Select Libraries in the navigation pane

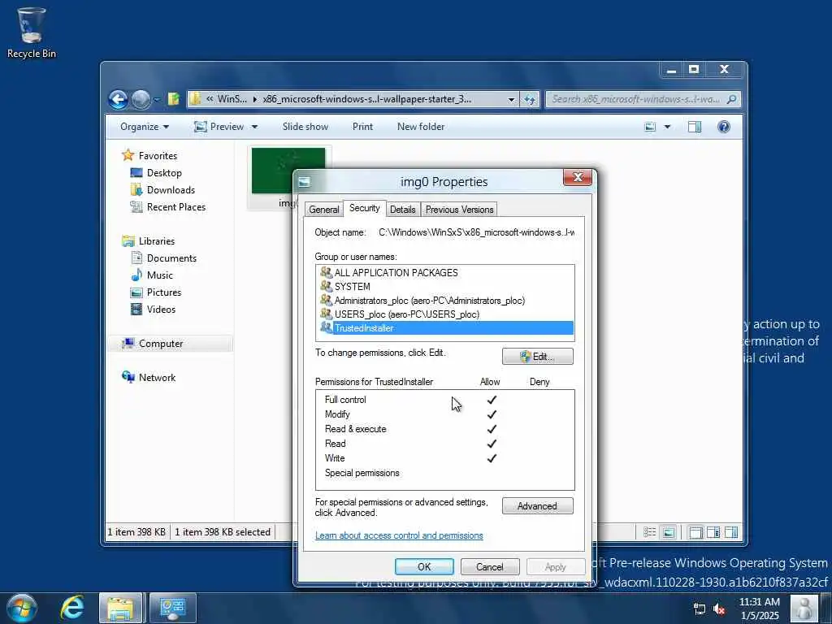pyautogui.click(x=157, y=240)
